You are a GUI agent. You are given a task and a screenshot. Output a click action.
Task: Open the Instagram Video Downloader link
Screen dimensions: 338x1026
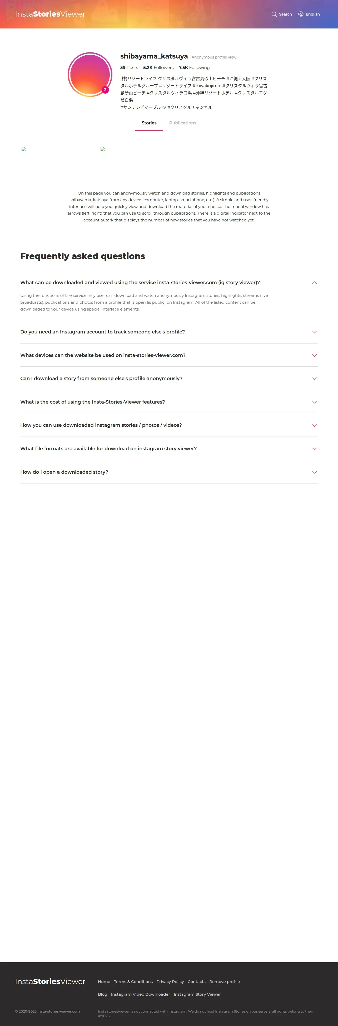(140, 994)
